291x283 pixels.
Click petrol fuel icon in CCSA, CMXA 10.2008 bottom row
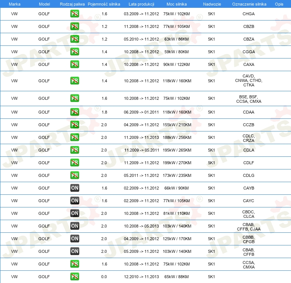click(x=74, y=264)
